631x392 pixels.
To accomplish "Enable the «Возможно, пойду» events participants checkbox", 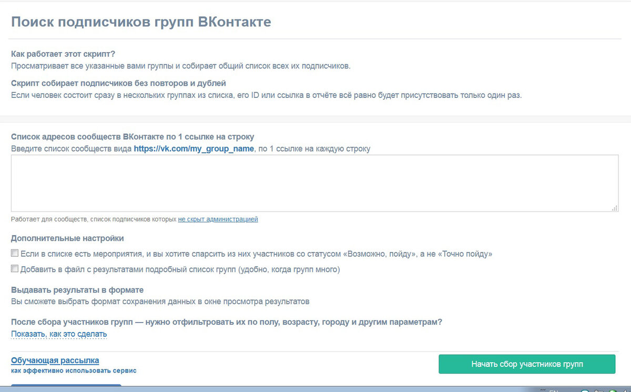I will coord(15,253).
